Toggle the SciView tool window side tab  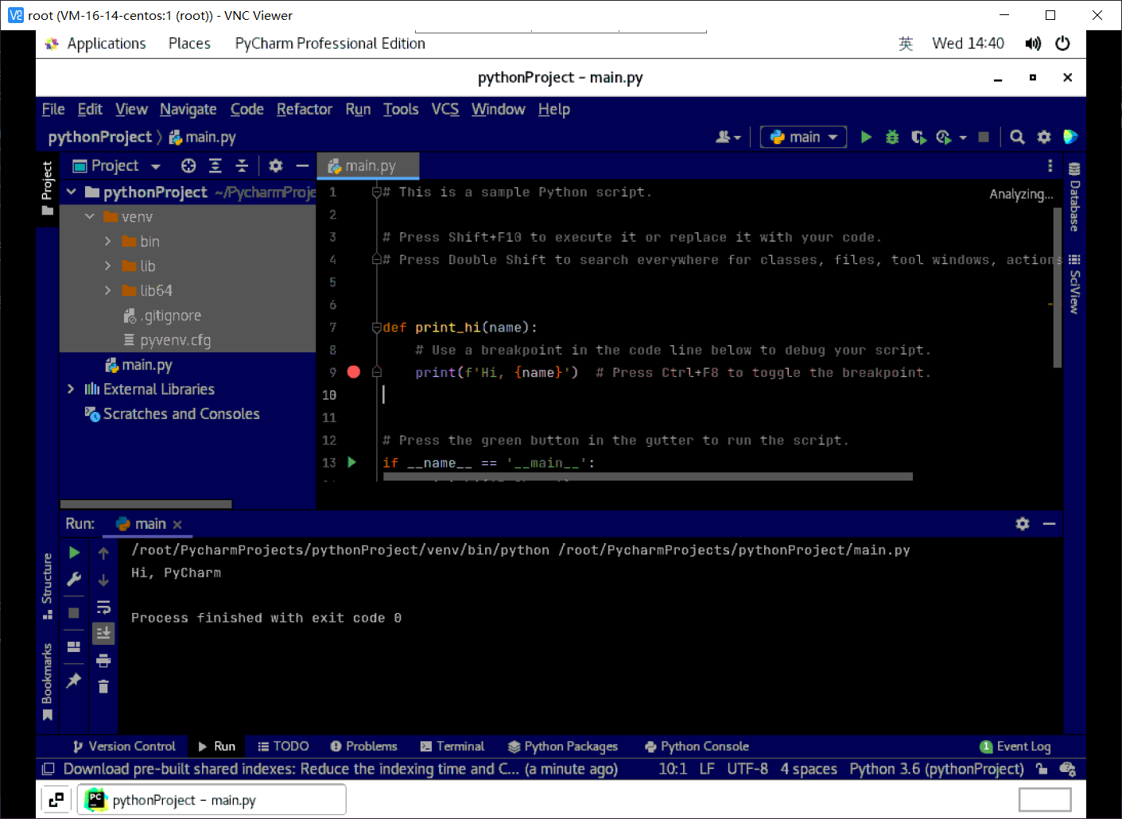(x=1074, y=283)
